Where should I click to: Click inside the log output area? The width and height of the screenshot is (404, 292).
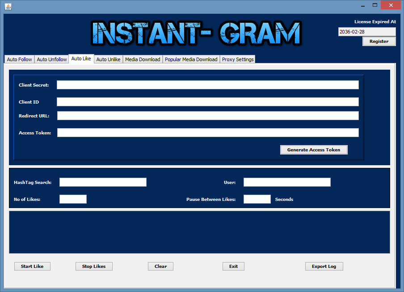point(199,232)
